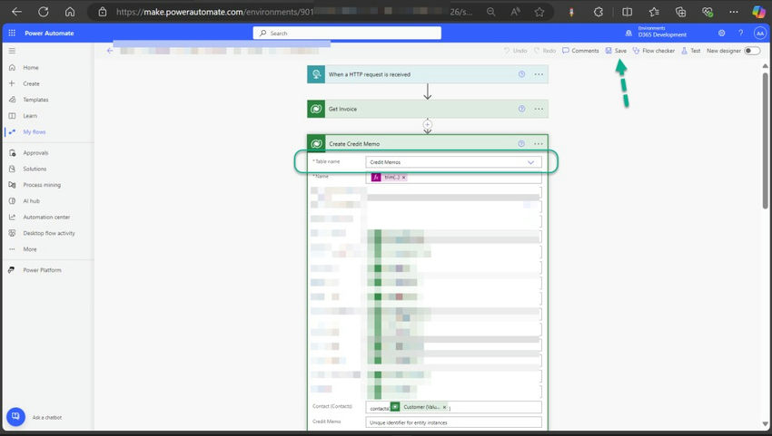Toggle browser split screen icon

click(627, 12)
